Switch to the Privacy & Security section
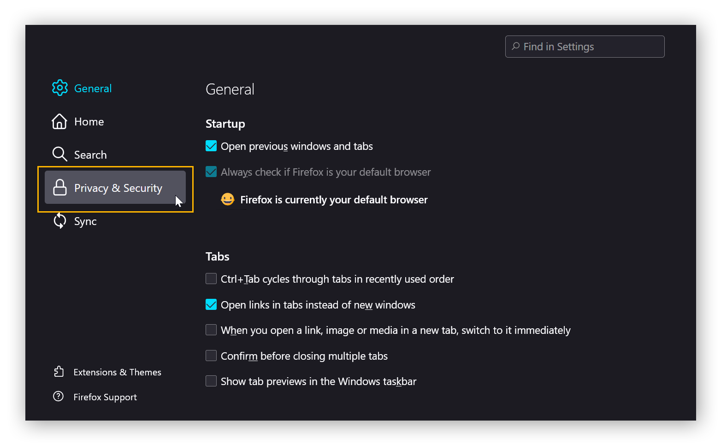The height and width of the screenshot is (445, 721). (x=118, y=188)
